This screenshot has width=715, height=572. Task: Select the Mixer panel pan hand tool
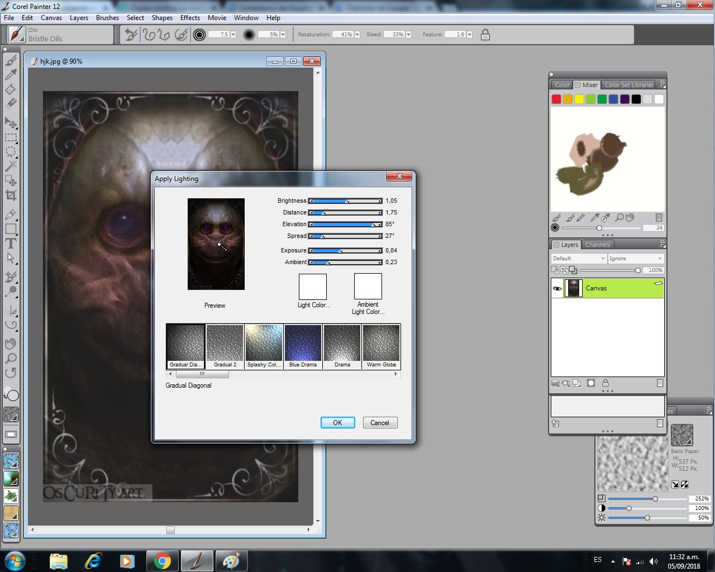(630, 217)
